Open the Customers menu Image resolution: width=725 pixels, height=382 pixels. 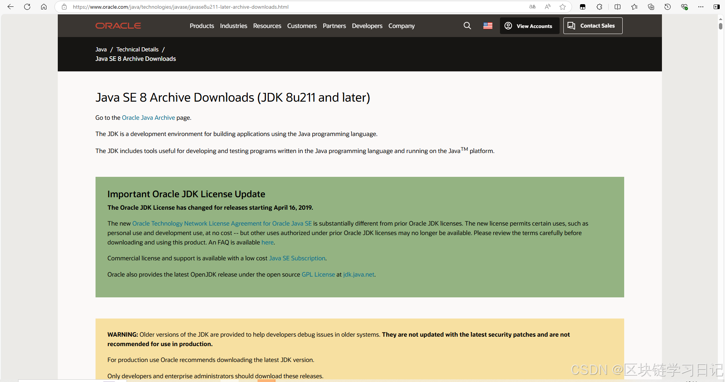[x=302, y=26]
